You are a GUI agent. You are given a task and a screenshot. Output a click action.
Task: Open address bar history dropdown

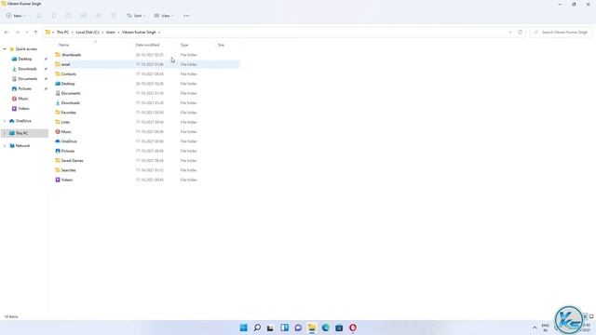(509, 33)
